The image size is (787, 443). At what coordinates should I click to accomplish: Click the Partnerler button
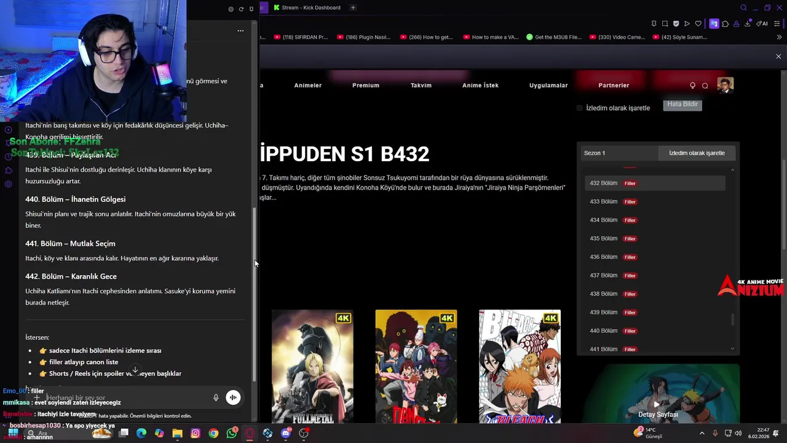click(614, 86)
